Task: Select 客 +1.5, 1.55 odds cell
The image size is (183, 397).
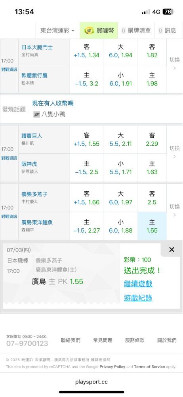Action: [x=87, y=139]
